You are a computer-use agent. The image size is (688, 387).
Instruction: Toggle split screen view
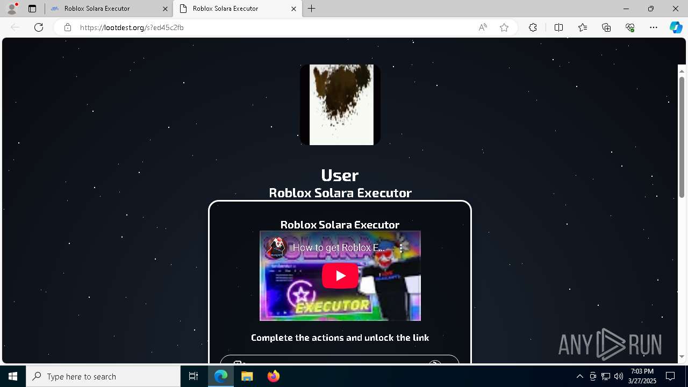(558, 27)
